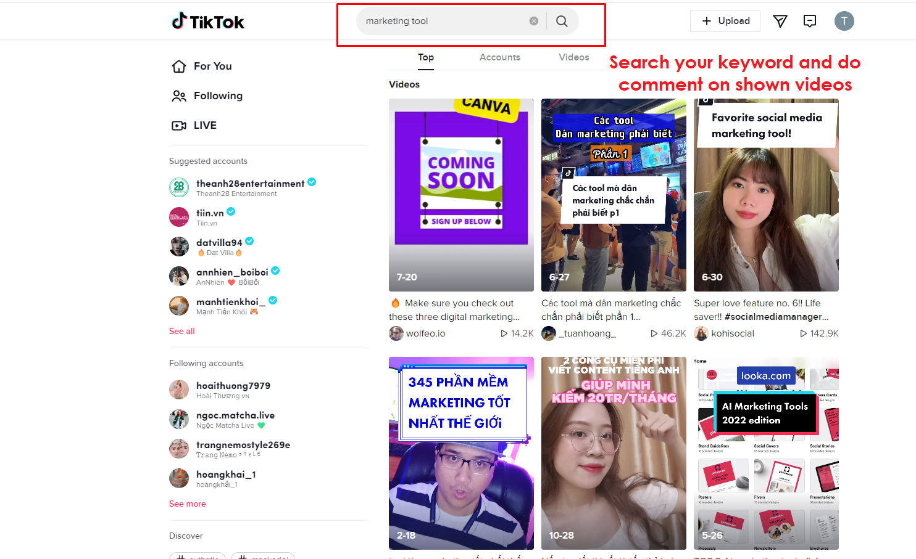Open the Following feed
The width and height of the screenshot is (916, 559).
[218, 96]
